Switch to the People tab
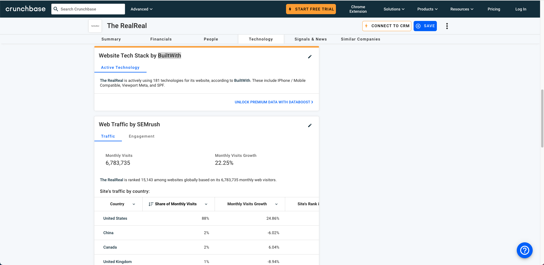 [211, 39]
